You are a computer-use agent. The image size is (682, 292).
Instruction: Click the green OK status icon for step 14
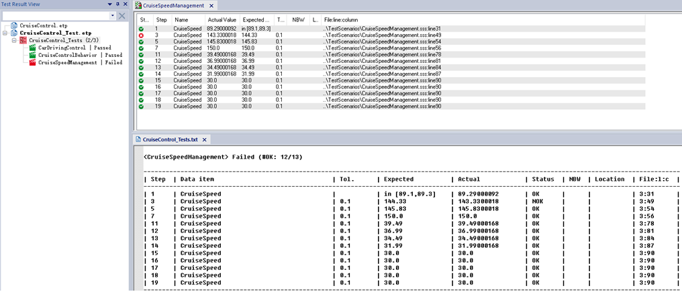click(x=142, y=74)
